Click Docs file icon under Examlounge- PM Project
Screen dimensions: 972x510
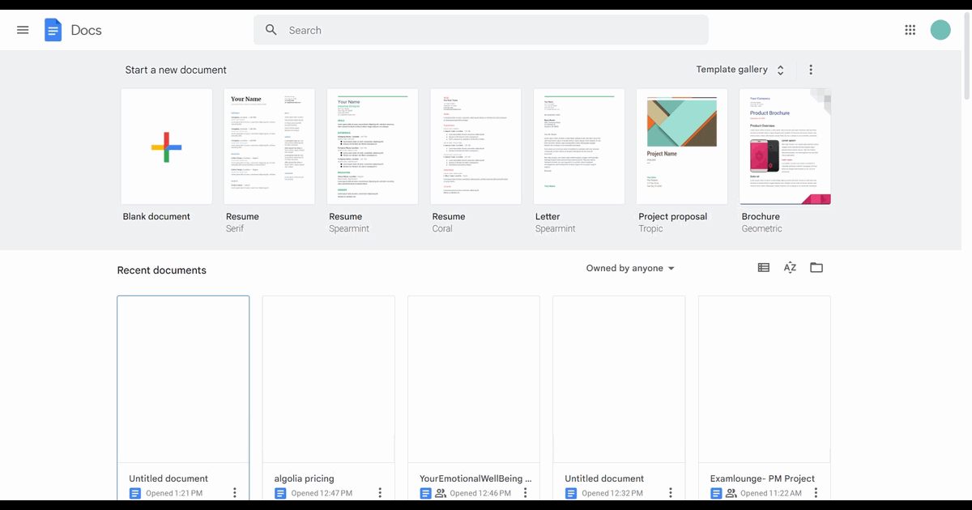[716, 493]
